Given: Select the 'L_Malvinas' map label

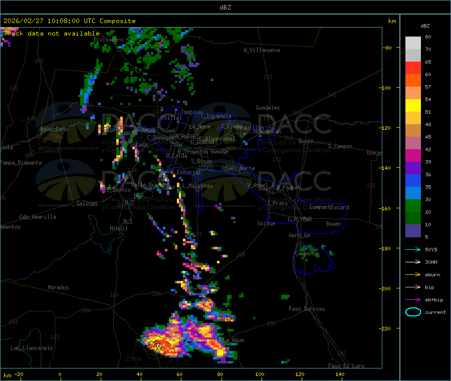Looking at the screenshot, I should click(197, 186).
